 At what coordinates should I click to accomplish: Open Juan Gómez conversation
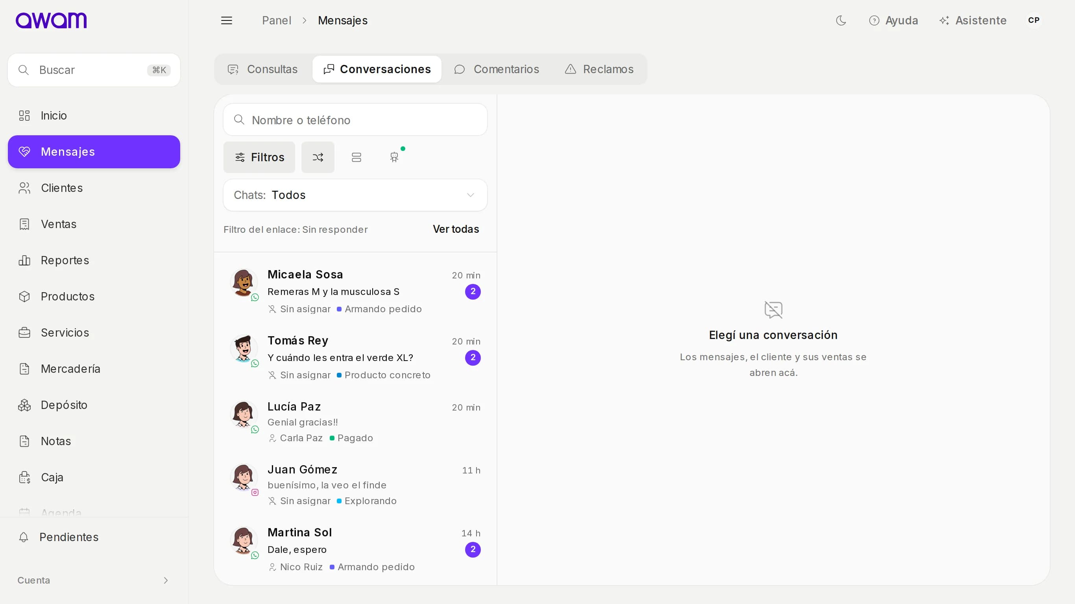[x=355, y=485]
